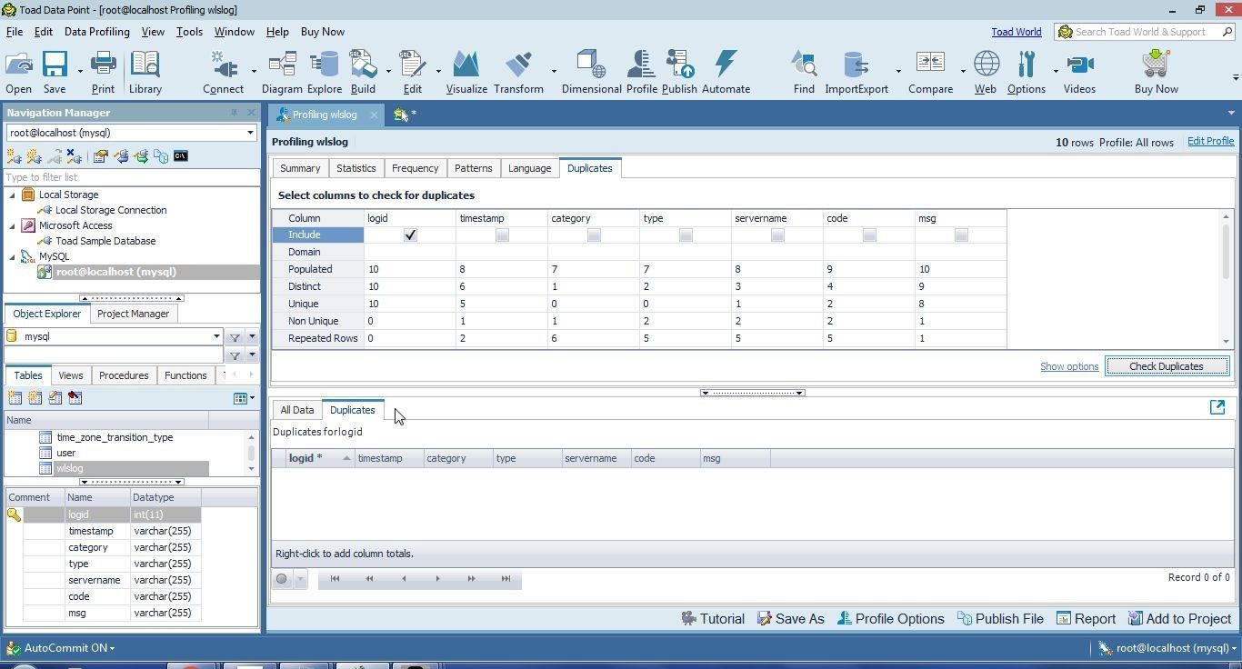
Task: Open the connection dropdown root@localhost (mysql)
Action: [250, 133]
